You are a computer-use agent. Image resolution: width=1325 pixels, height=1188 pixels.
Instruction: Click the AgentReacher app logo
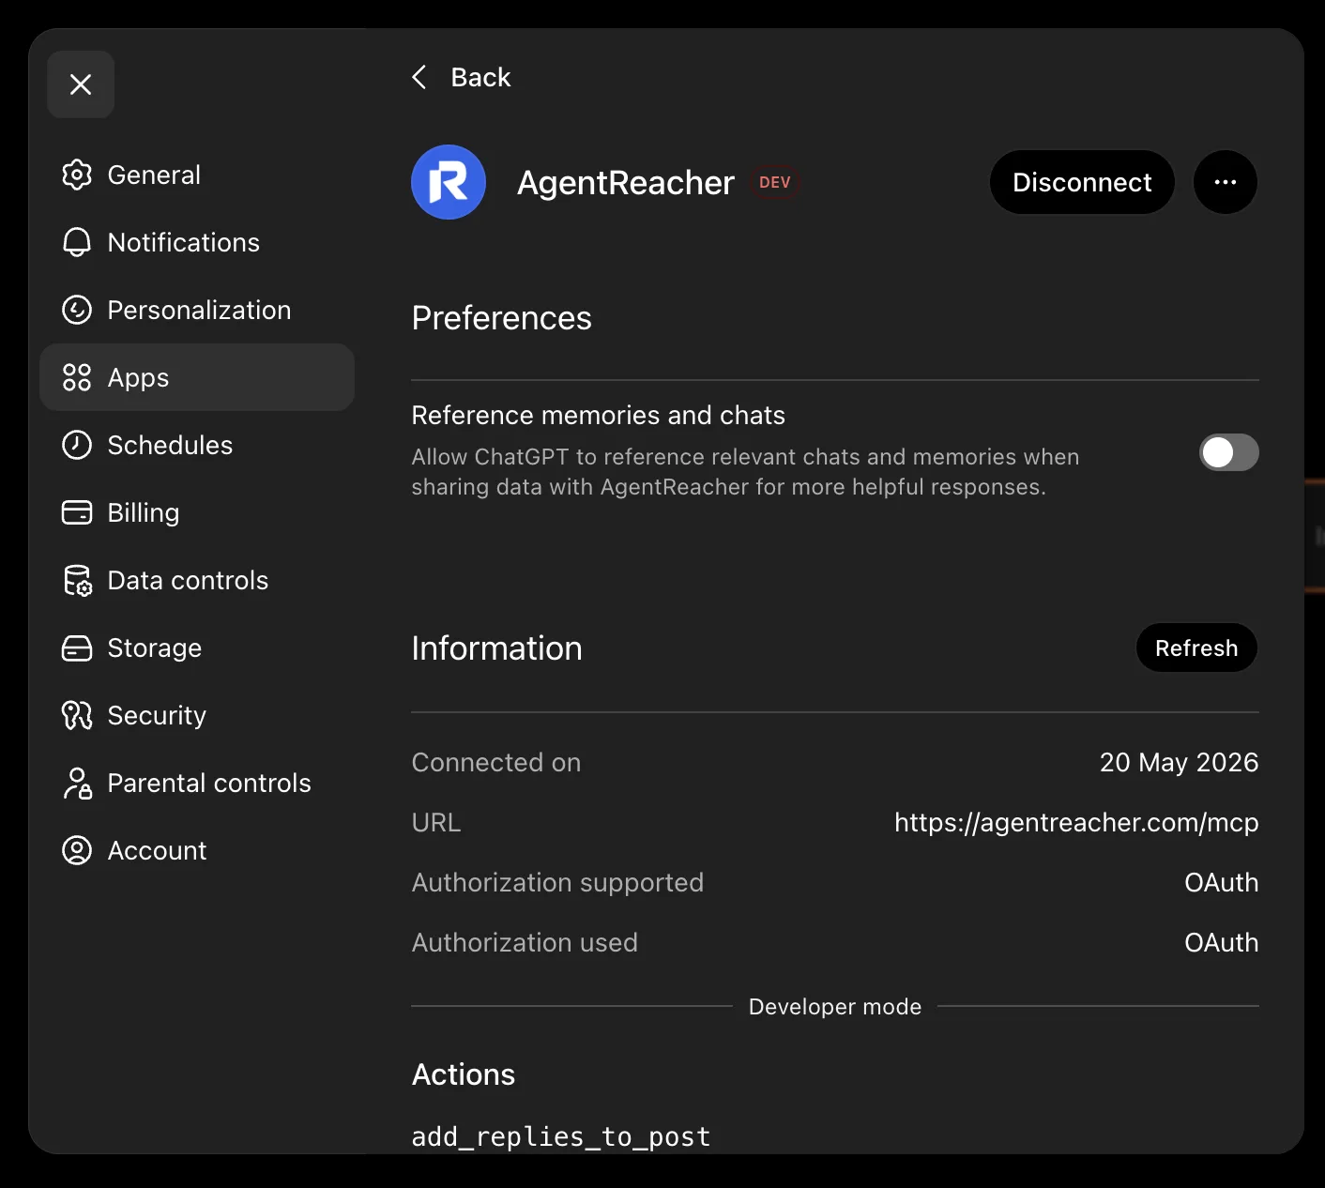(449, 182)
